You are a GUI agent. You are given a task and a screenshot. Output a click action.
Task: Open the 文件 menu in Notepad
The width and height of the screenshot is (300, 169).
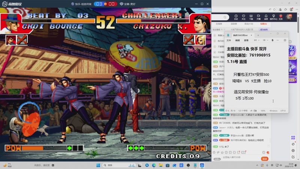tap(229, 41)
